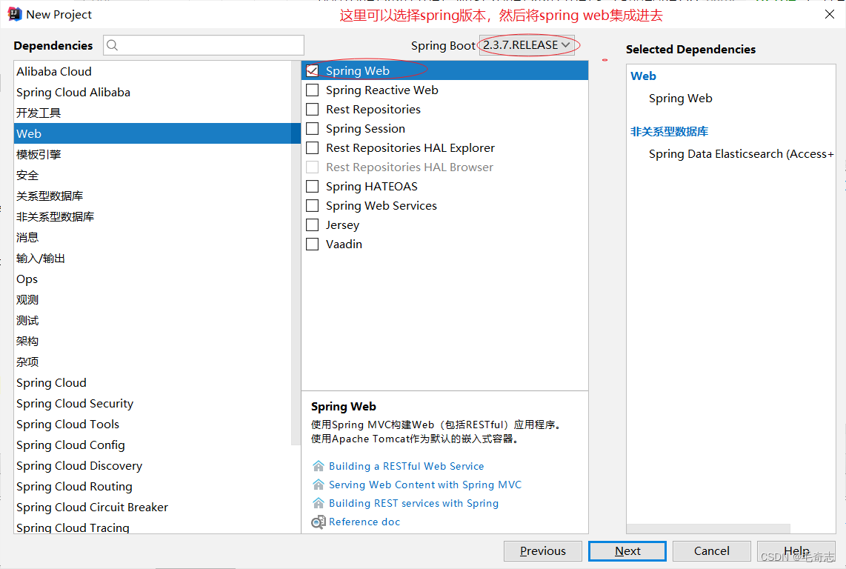The height and width of the screenshot is (569, 846).
Task: Click the Reference doc document icon
Action: [319, 522]
